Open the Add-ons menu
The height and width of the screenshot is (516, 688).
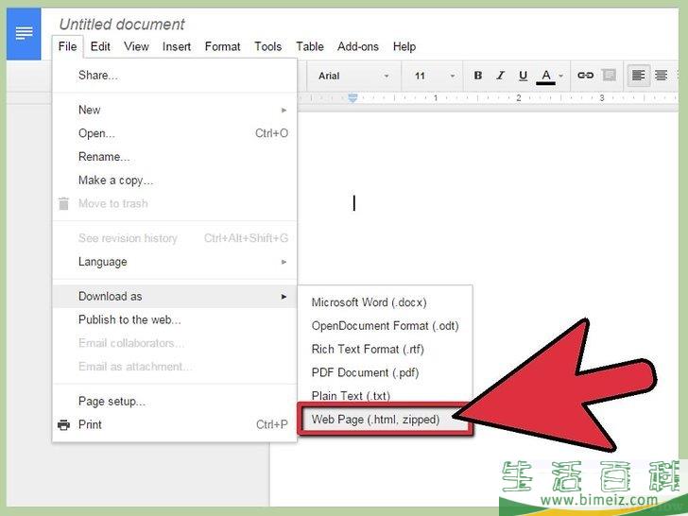[x=357, y=46]
